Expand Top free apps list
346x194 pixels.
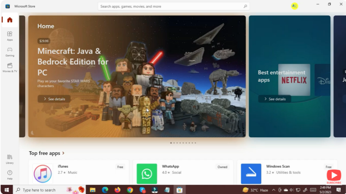pos(47,153)
